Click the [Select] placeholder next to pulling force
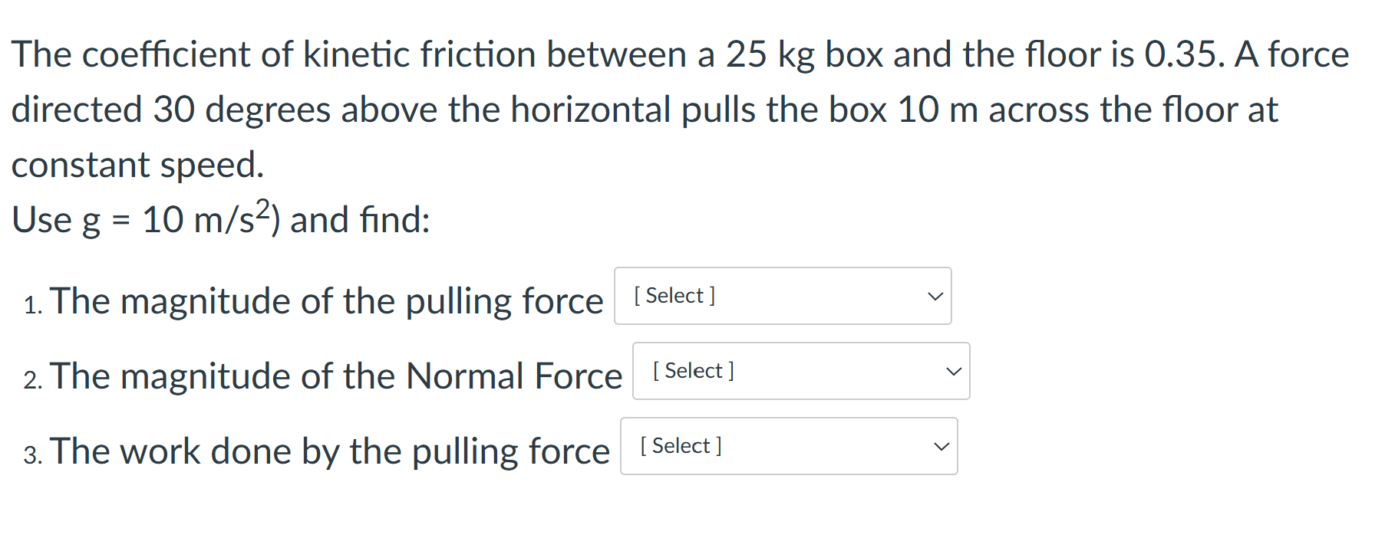This screenshot has width=1385, height=538. point(674,296)
